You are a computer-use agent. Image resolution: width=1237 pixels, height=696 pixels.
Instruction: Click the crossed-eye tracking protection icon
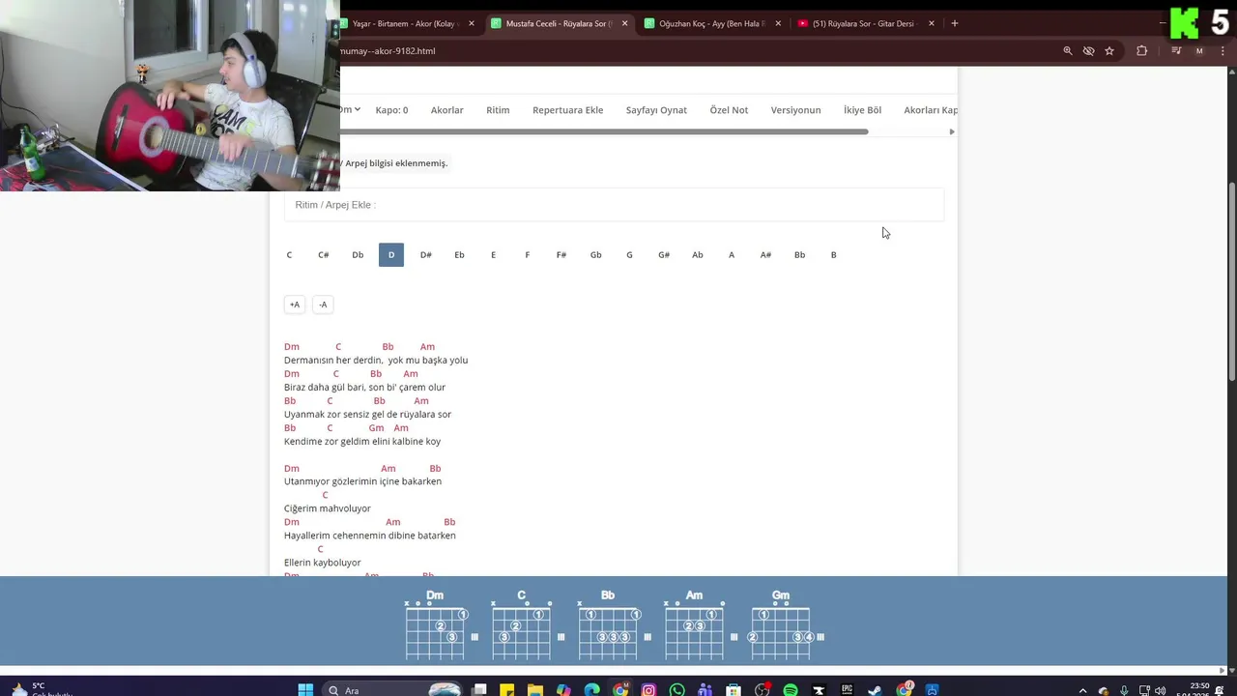1088,51
